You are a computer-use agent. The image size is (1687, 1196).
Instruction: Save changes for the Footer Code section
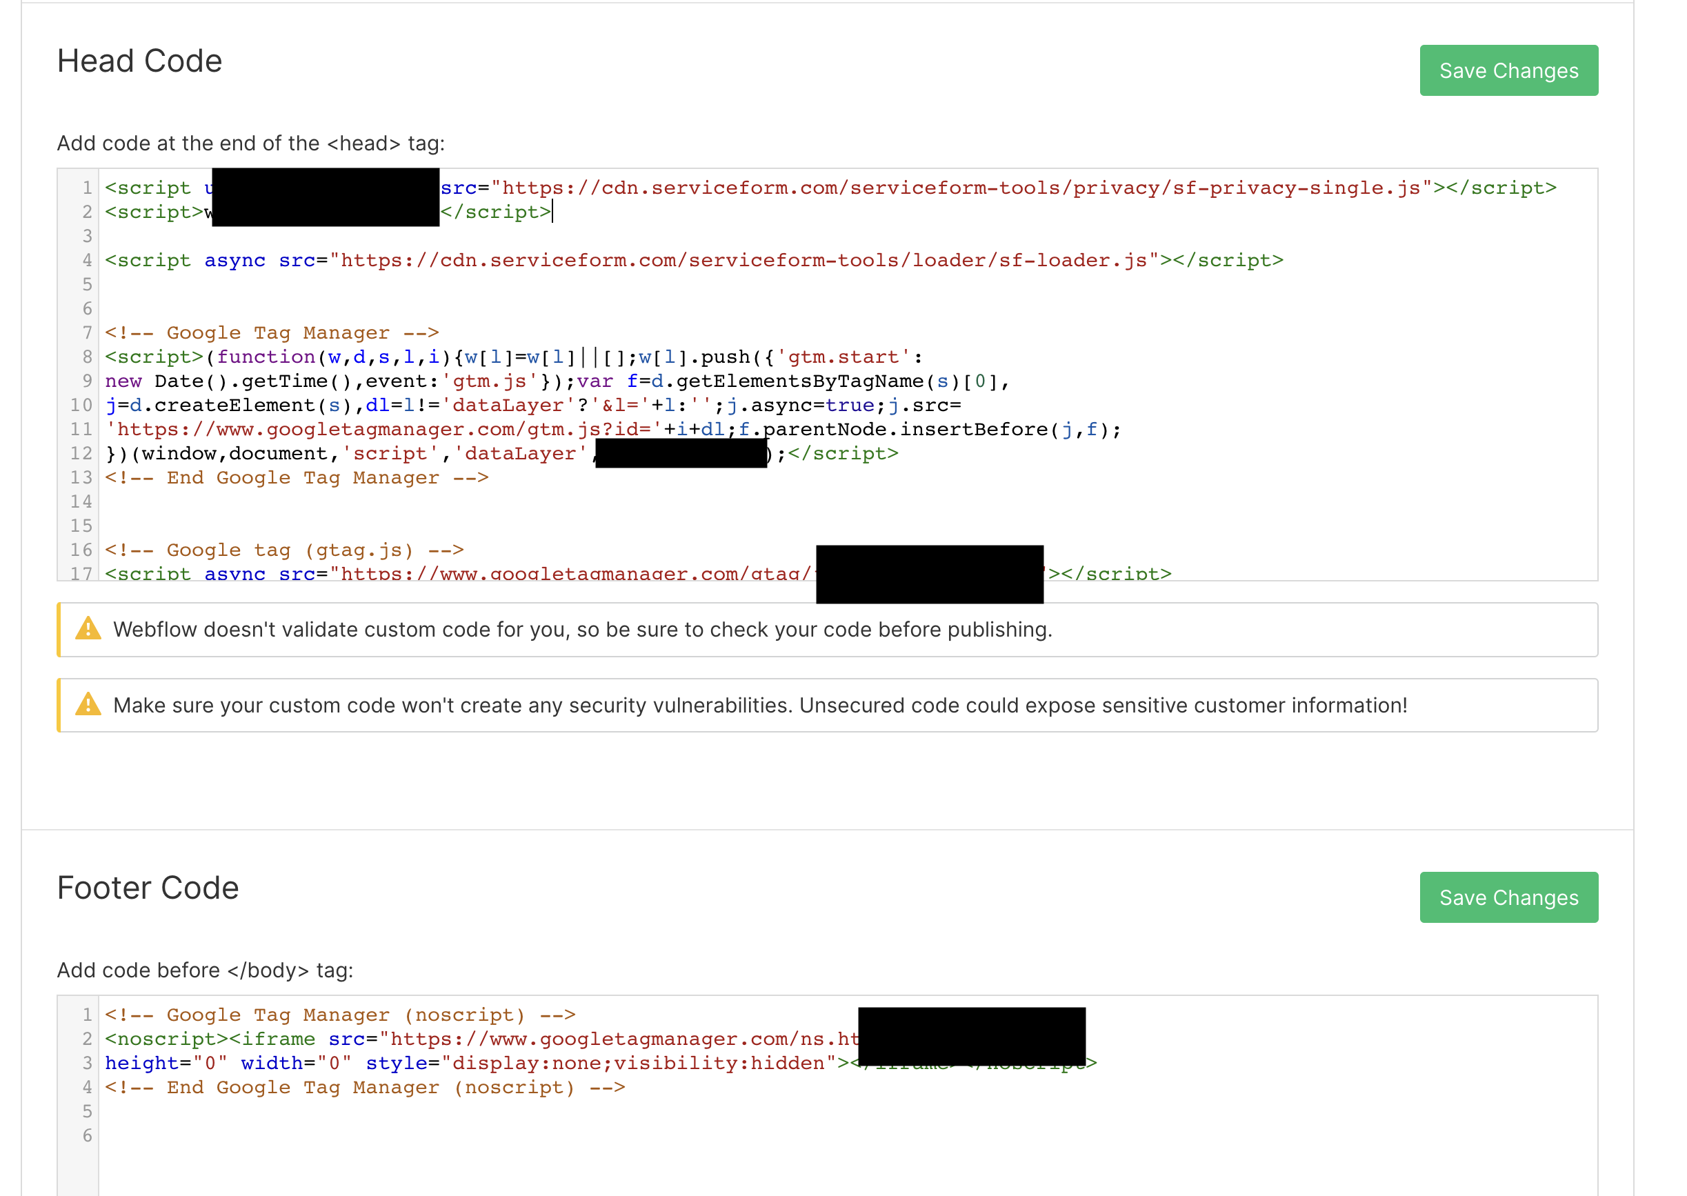click(x=1508, y=897)
